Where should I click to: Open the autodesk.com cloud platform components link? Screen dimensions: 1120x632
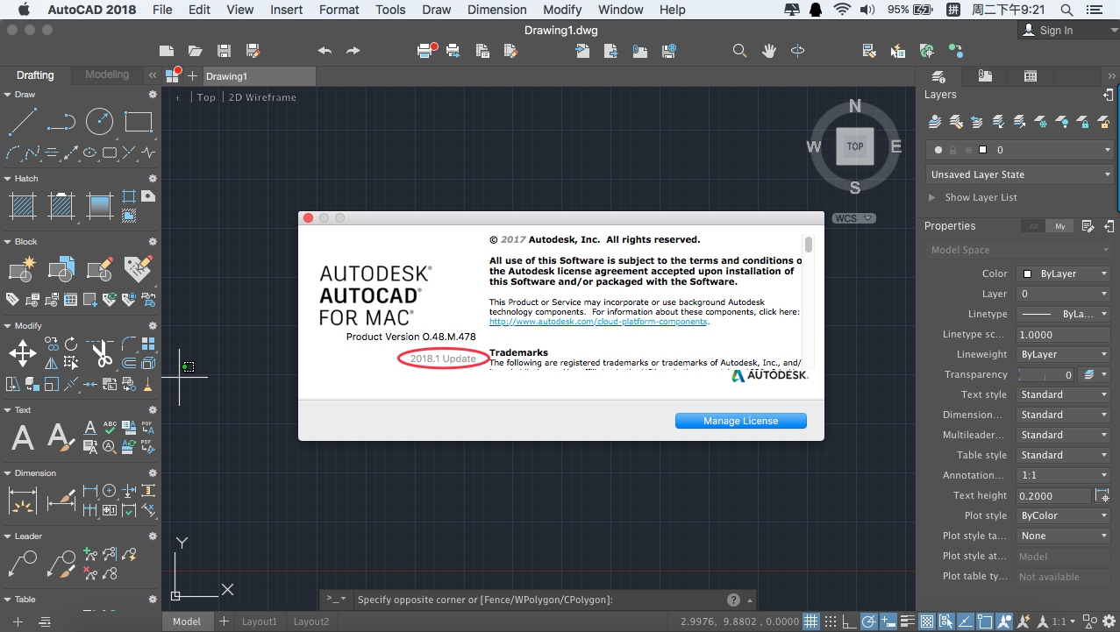coord(598,322)
